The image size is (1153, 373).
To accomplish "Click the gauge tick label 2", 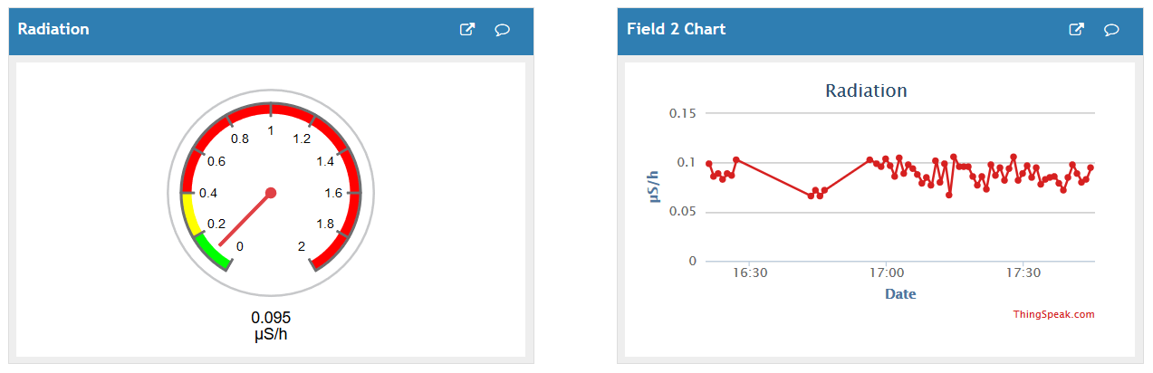I will (x=302, y=246).
